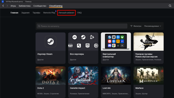174x98 pixels.
Task: Open the Библиотека section
Action: (x=25, y=6)
